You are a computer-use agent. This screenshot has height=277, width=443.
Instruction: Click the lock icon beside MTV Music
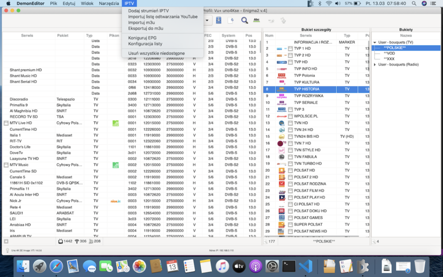tap(6, 165)
